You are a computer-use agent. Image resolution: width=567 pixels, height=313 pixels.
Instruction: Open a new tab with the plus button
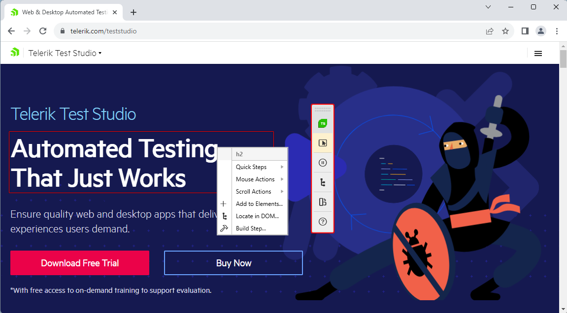(x=133, y=12)
